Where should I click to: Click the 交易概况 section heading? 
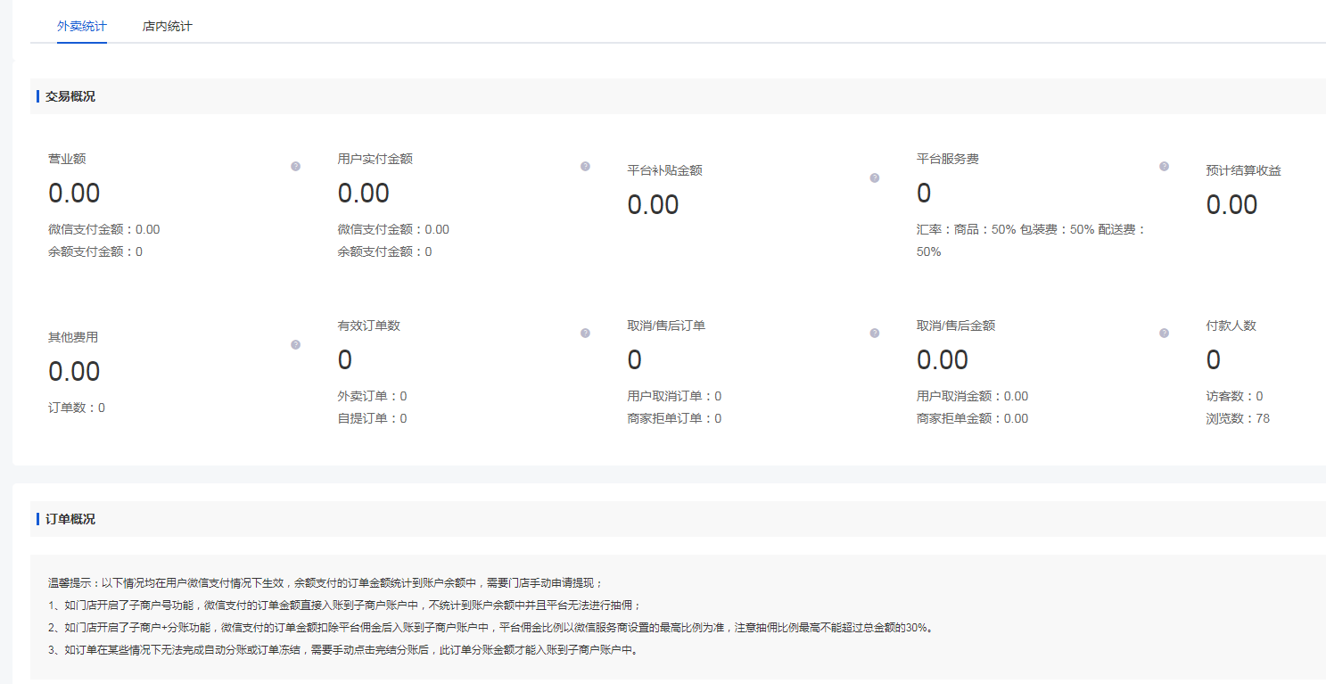click(x=70, y=96)
